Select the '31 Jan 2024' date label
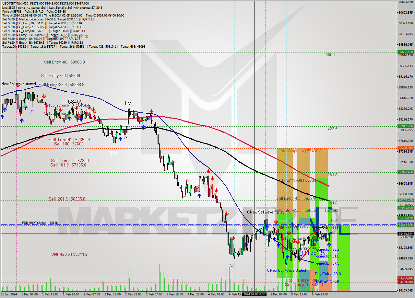The width and height of the screenshot is (415, 298). tap(9, 294)
